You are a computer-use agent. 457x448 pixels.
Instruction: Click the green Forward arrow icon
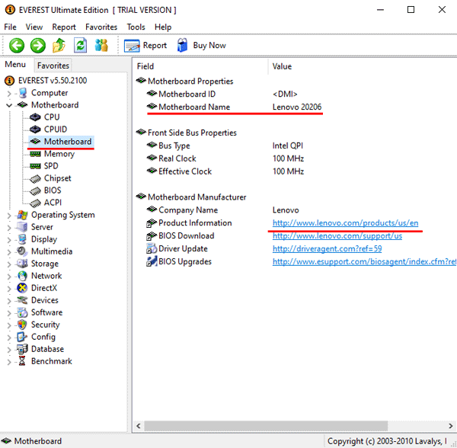point(38,46)
